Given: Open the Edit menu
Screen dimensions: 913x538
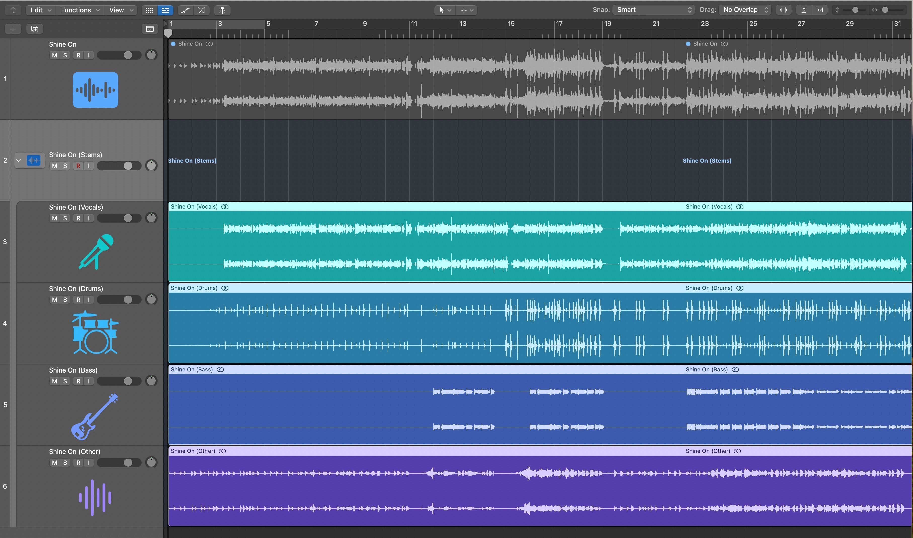Looking at the screenshot, I should [x=40, y=10].
